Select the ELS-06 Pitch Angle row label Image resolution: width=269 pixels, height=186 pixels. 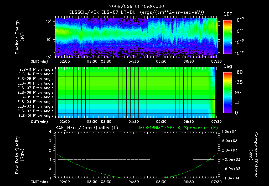[x=35, y=93]
